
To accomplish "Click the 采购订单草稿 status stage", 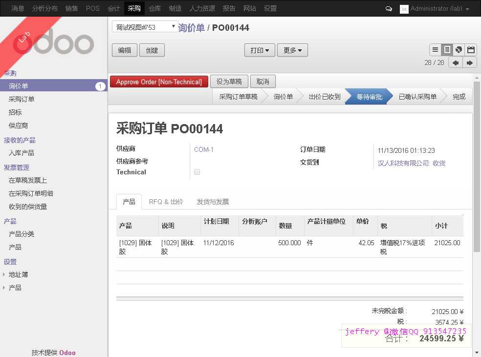I will pyautogui.click(x=238, y=97).
